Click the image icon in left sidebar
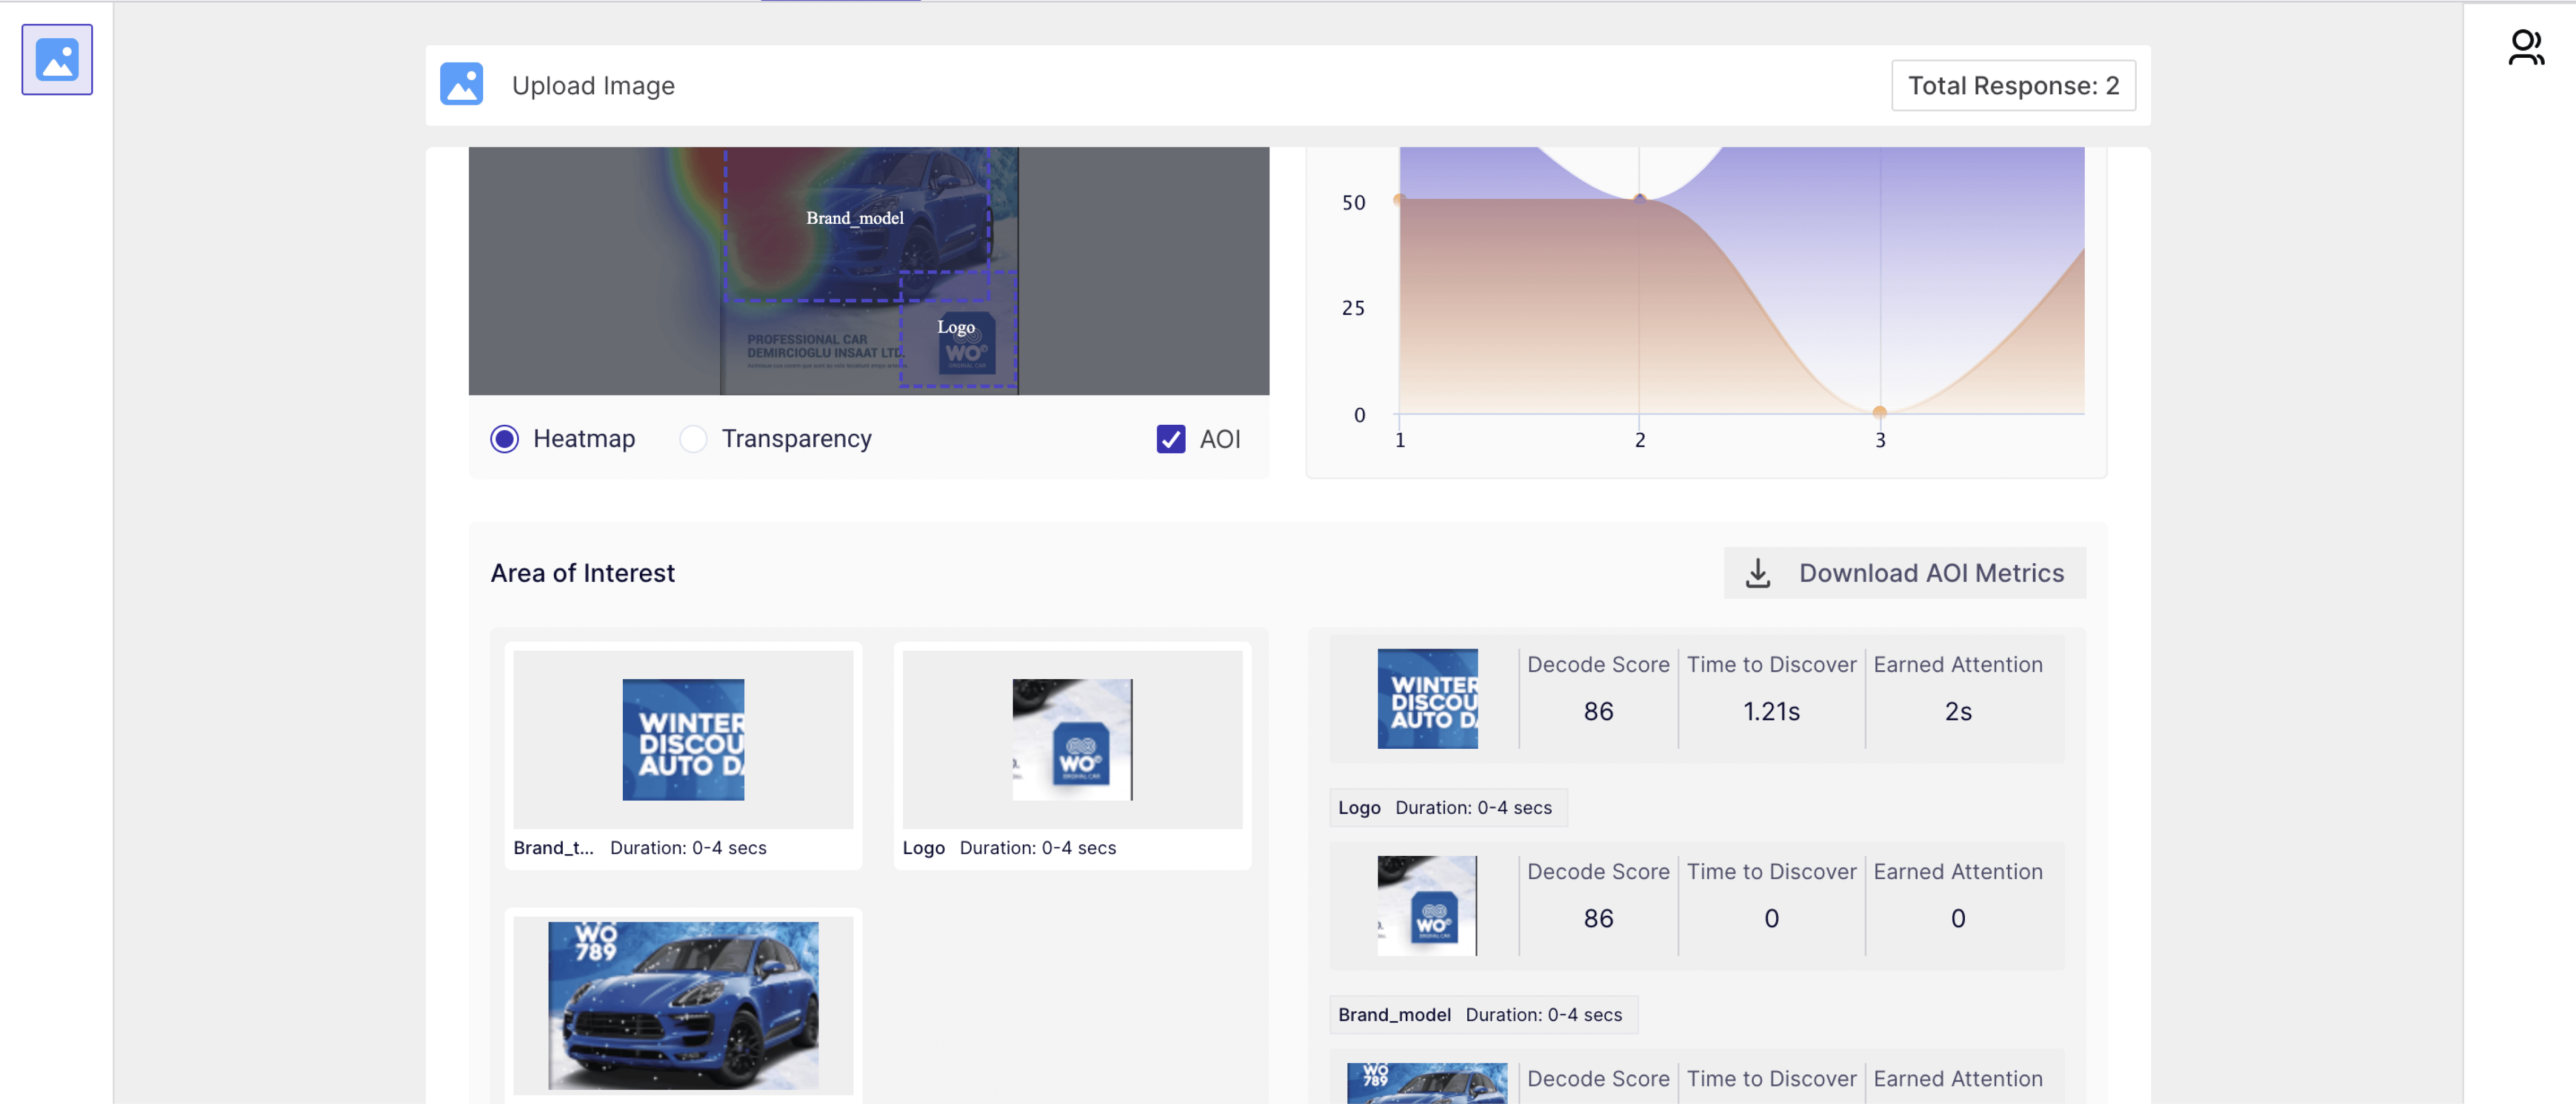The width and height of the screenshot is (2576, 1104). pos(57,60)
